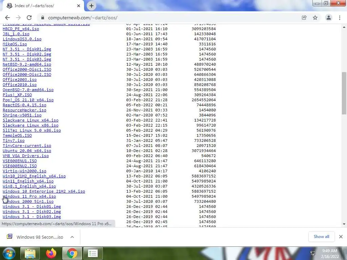Open the JBL_1.0.iso link

tap(16, 34)
